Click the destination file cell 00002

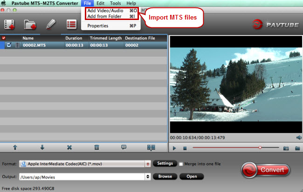click(132, 45)
